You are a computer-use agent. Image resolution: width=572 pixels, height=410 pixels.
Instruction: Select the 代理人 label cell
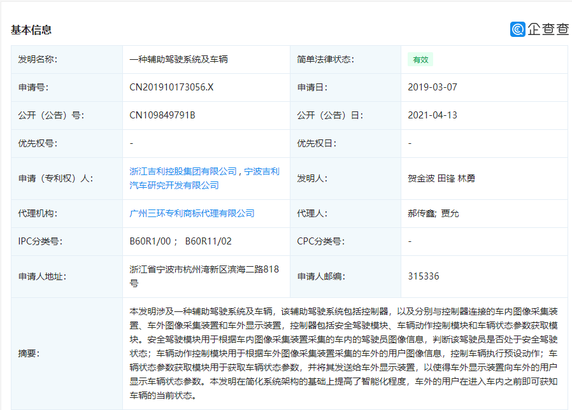(x=345, y=213)
